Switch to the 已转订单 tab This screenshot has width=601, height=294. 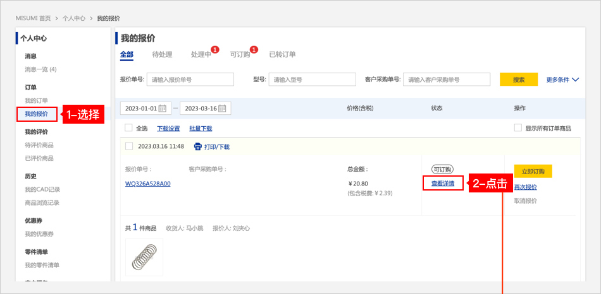tap(282, 55)
